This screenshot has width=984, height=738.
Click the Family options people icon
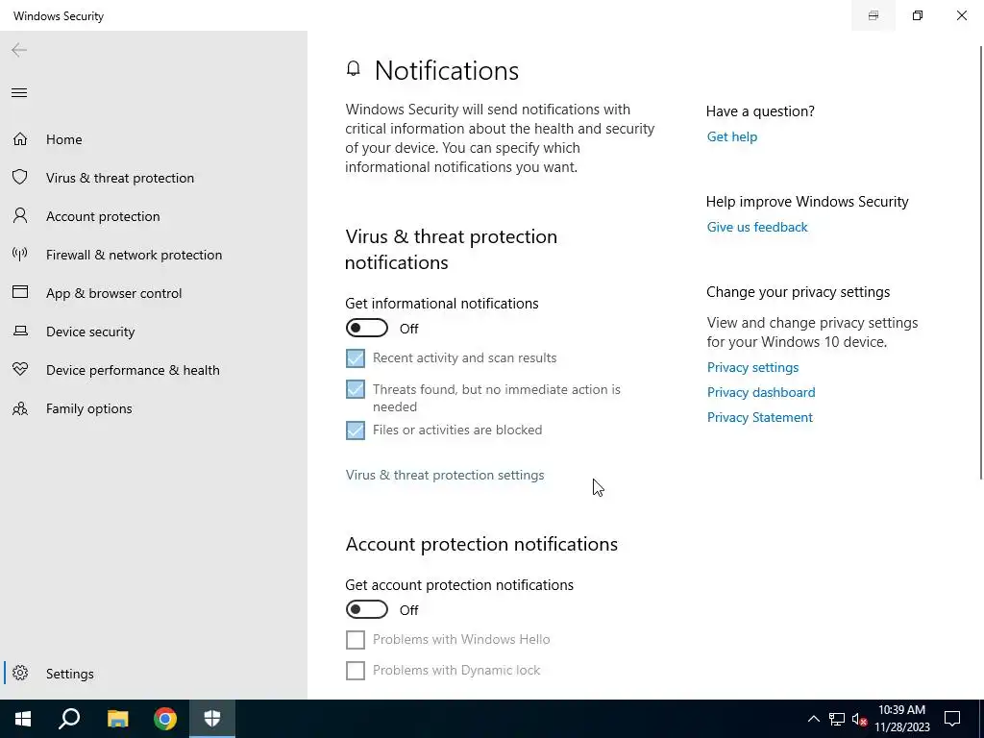pos(20,408)
